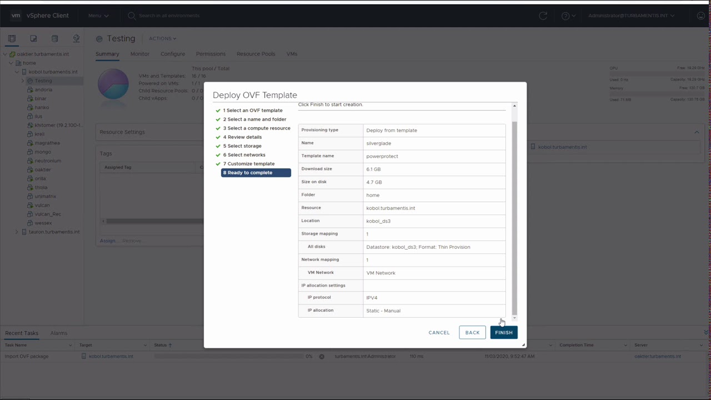Click the FINISH button in the wizard
The height and width of the screenshot is (400, 711).
coord(504,332)
